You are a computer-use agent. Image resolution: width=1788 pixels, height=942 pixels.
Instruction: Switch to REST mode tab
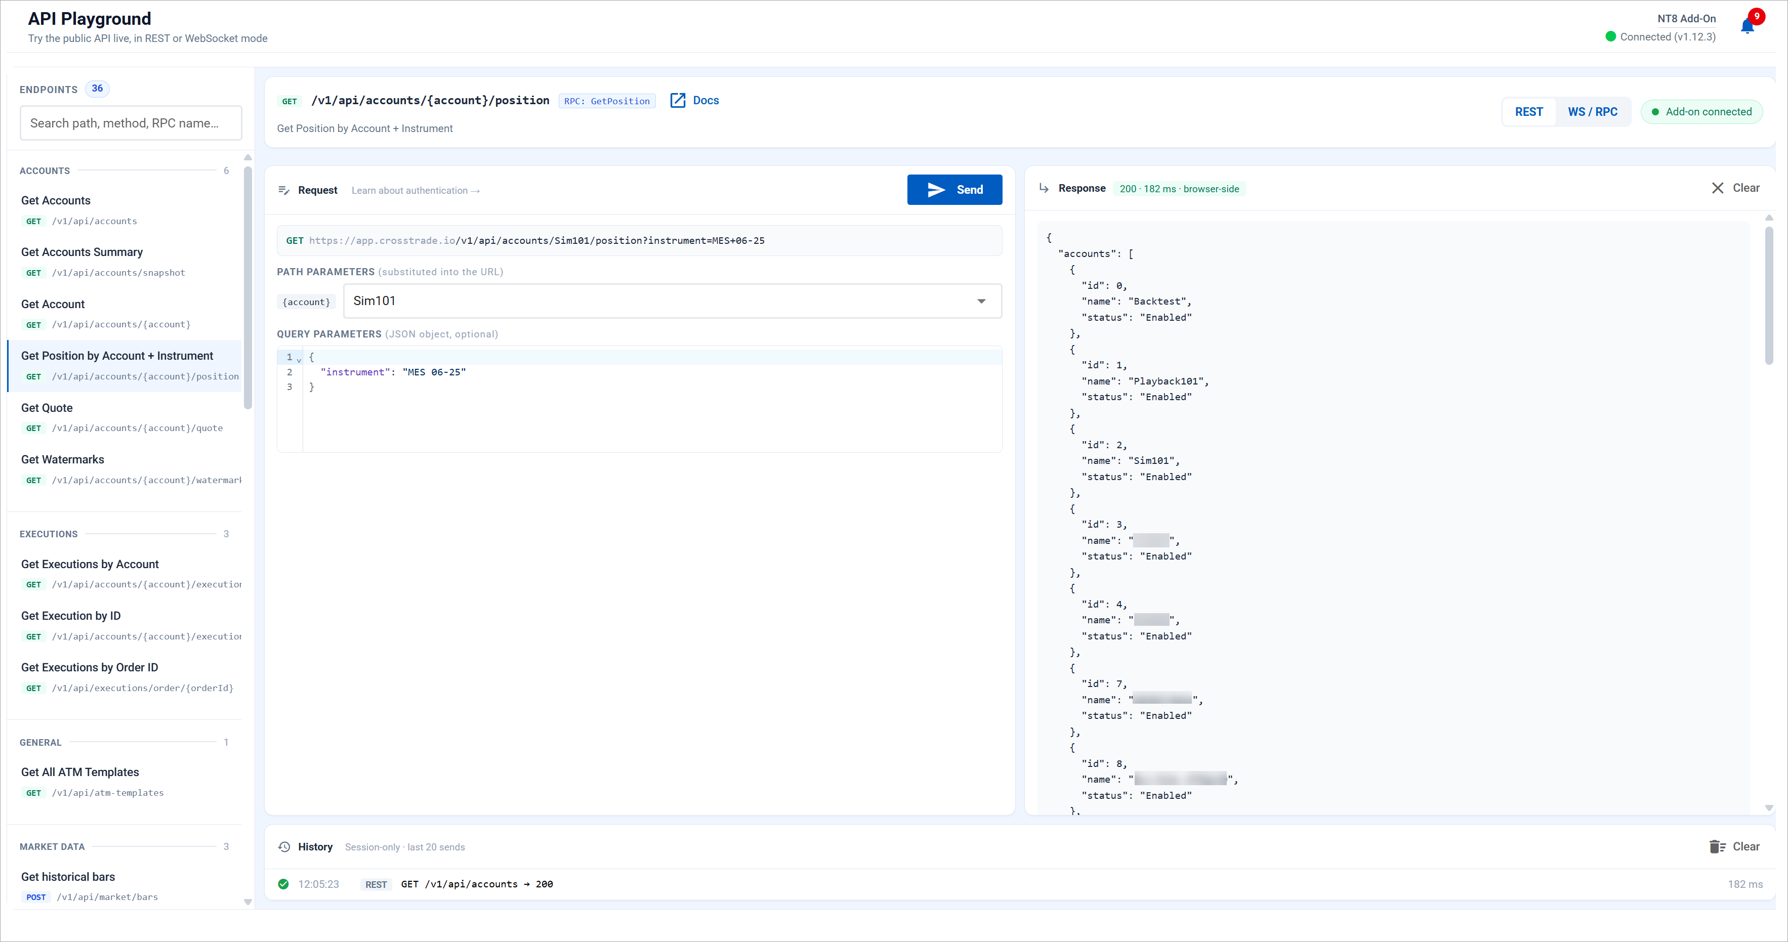(1528, 112)
